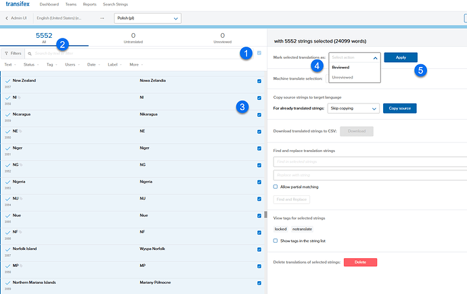Expand the Label filter
The image size is (467, 294).
pyautogui.click(x=114, y=64)
